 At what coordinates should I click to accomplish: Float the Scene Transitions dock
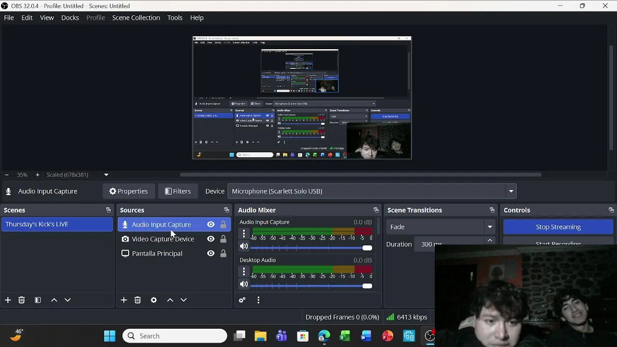[492, 210]
